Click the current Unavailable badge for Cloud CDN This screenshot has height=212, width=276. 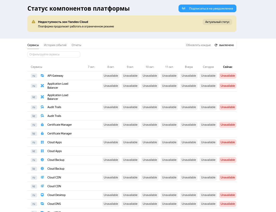coord(228,177)
